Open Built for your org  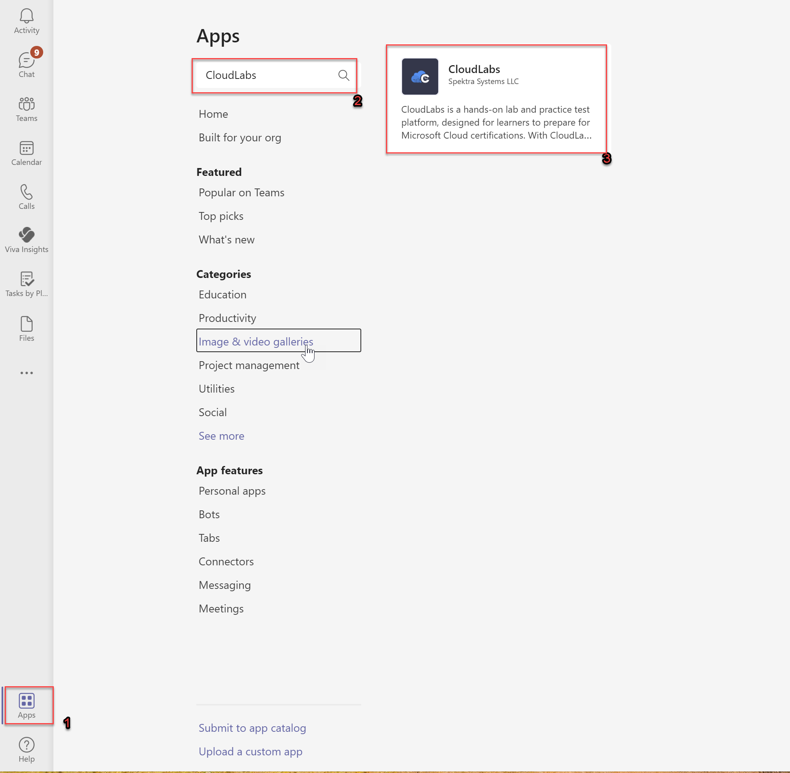240,138
